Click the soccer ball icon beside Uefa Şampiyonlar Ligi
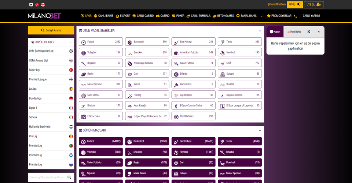The image size is (352, 183). click(71, 51)
